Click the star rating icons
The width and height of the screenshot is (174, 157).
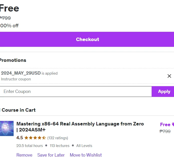[35, 138]
